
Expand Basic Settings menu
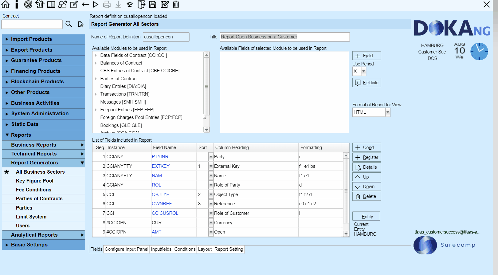tap(44, 245)
